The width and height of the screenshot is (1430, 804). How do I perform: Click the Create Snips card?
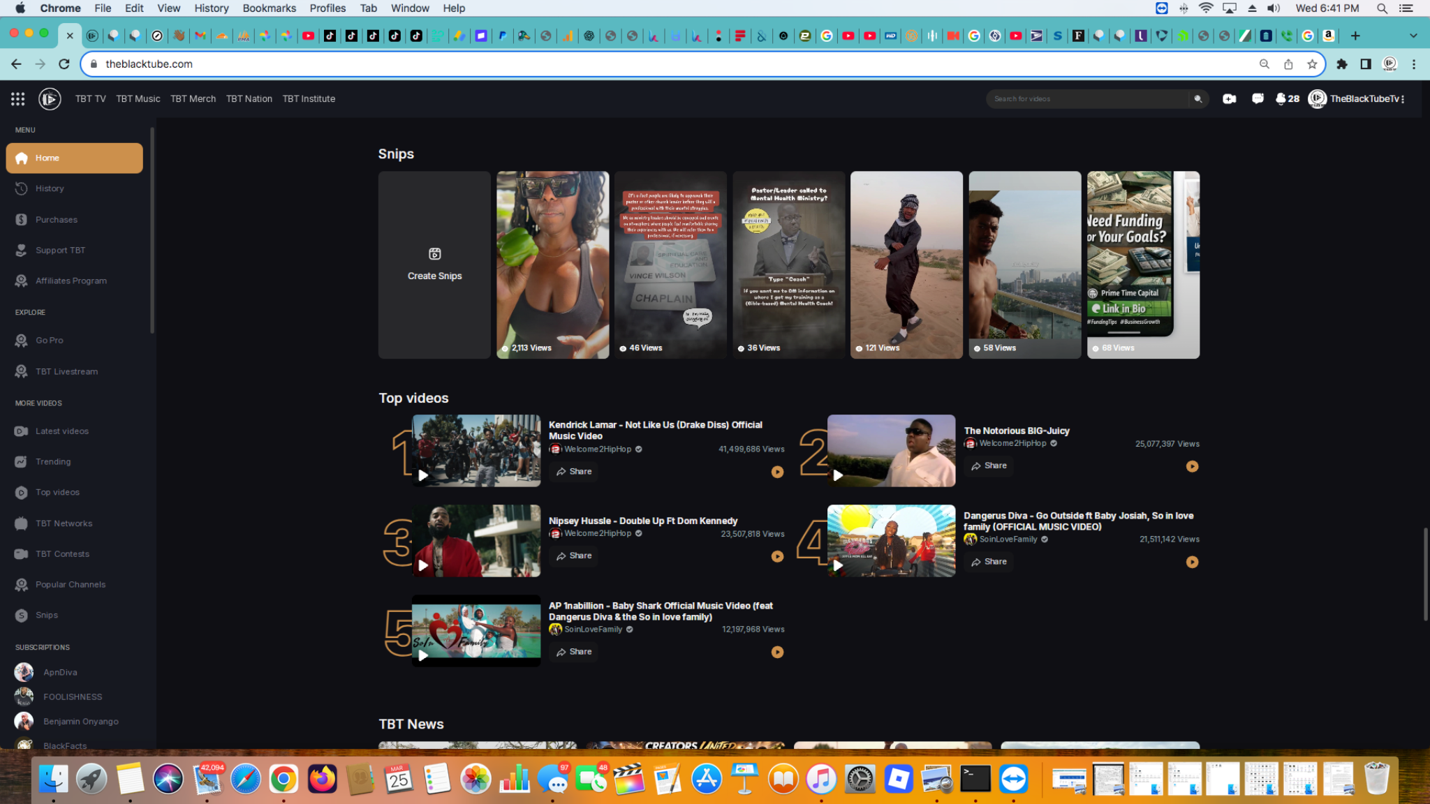434,265
